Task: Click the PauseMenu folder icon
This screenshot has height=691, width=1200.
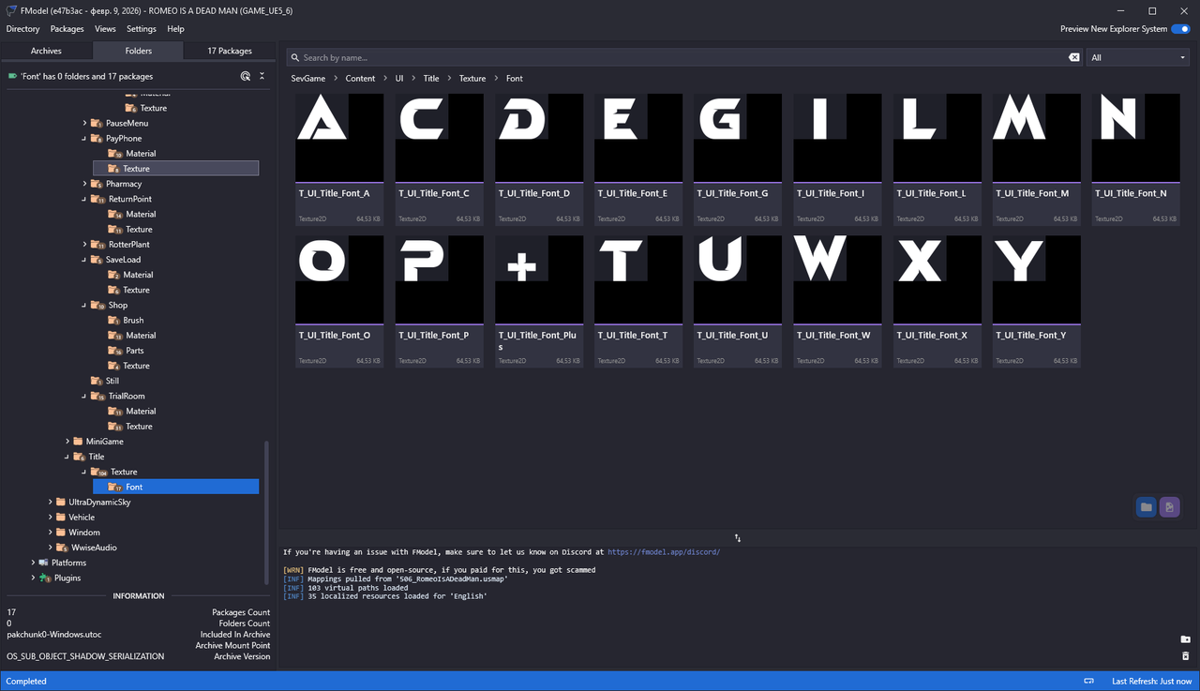Action: click(x=97, y=123)
